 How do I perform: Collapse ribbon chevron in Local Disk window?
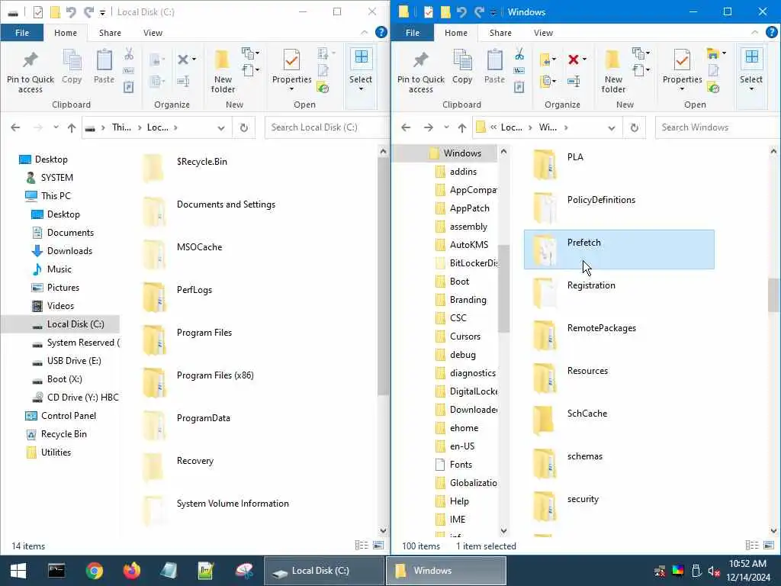tap(364, 32)
